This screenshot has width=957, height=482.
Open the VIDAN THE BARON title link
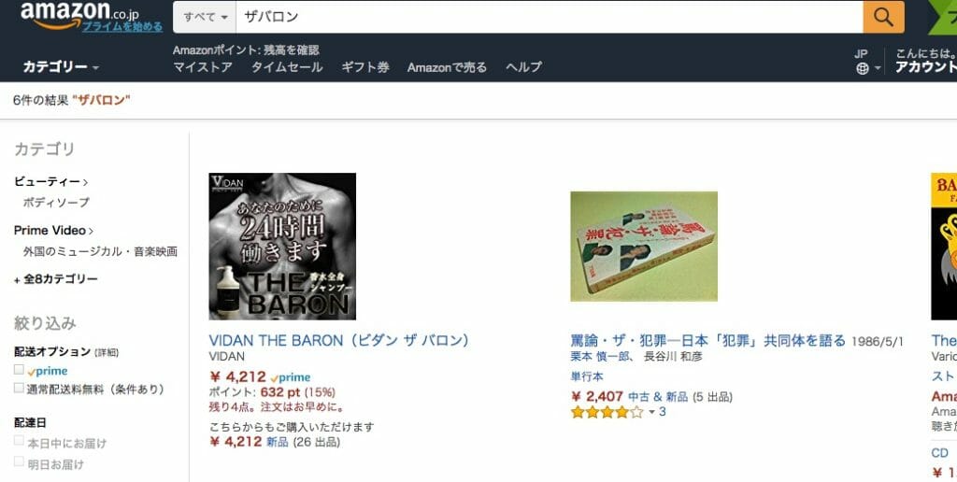pos(338,340)
